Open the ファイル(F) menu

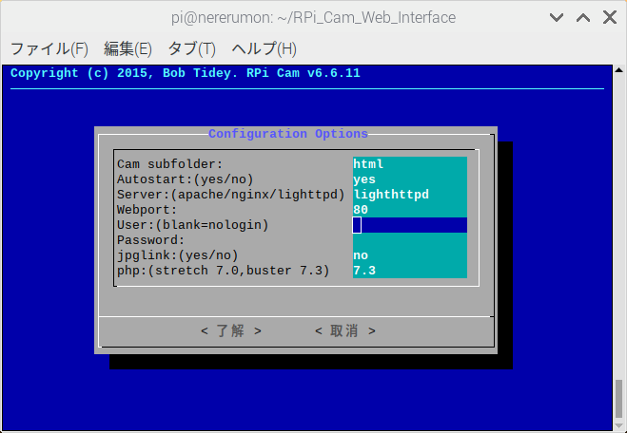(49, 48)
